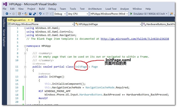The height and width of the screenshot is (107, 177).
Task: Click the #endif directive on line 19
Action: pos(43,98)
